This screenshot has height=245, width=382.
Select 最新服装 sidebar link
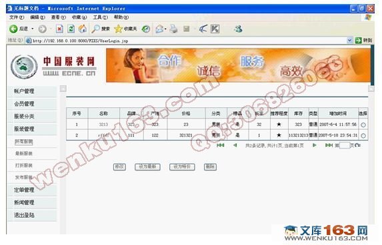point(24,154)
